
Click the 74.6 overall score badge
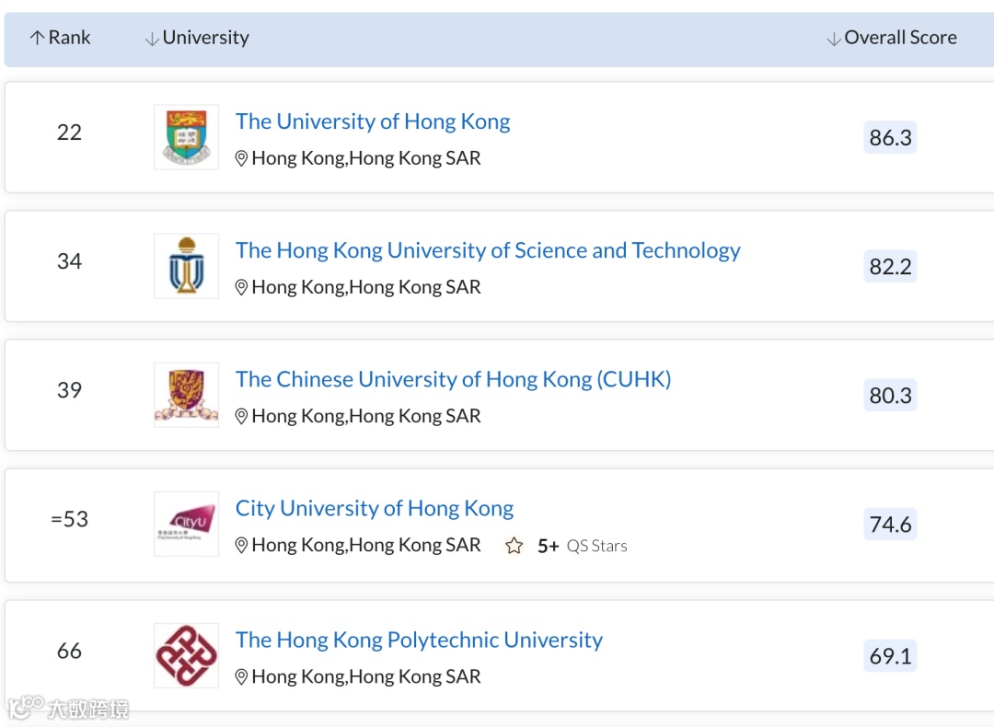[x=890, y=525]
